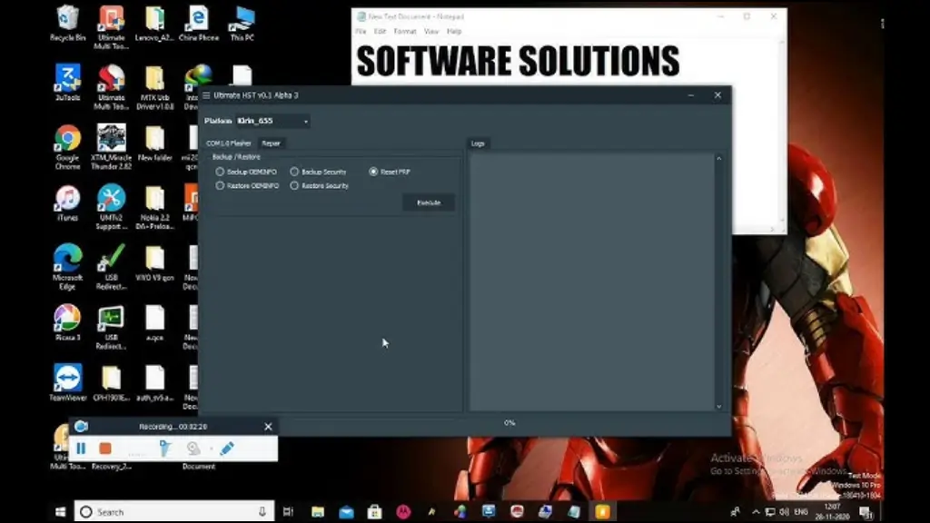This screenshot has width=930, height=523.
Task: Select the Nokia 2.2 folder icon
Action: [x=154, y=207]
